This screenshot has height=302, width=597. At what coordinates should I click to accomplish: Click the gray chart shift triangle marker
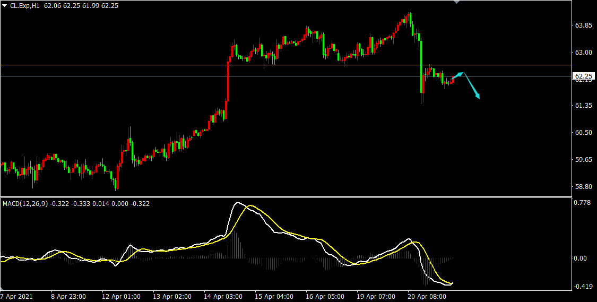click(x=456, y=2)
